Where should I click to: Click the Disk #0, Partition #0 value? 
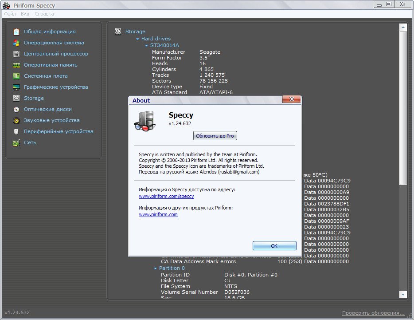coord(251,275)
